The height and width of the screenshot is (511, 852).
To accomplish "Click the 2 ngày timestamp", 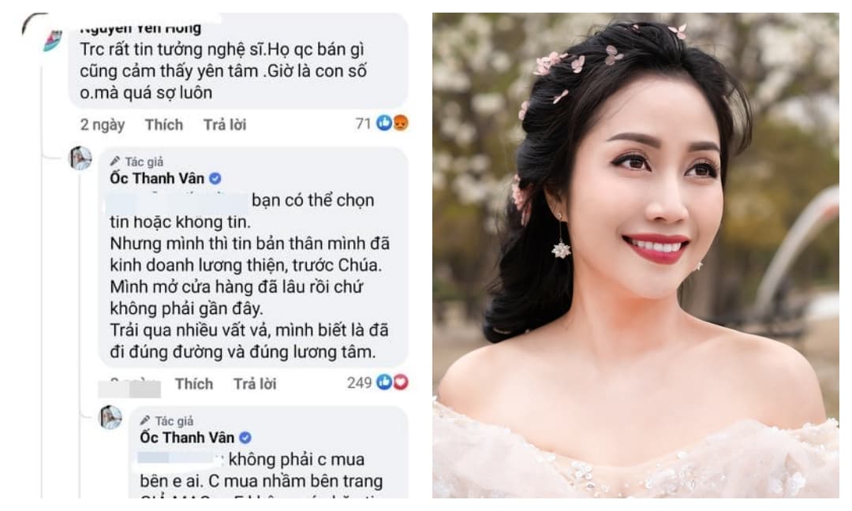I will (103, 125).
